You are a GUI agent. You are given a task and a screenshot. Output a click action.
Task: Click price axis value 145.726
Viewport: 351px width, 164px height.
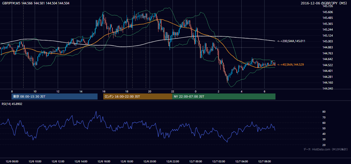coord(327,6)
